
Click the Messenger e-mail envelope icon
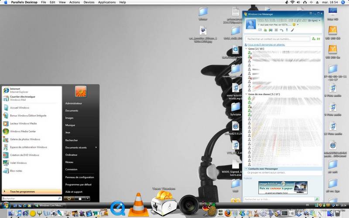click(x=260, y=30)
